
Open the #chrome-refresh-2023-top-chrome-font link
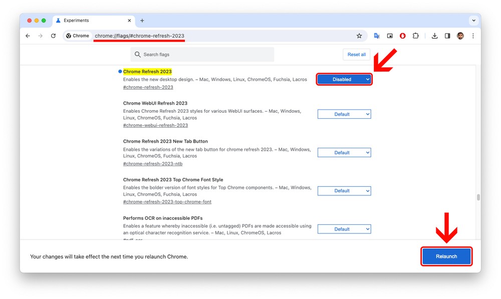[x=167, y=202]
